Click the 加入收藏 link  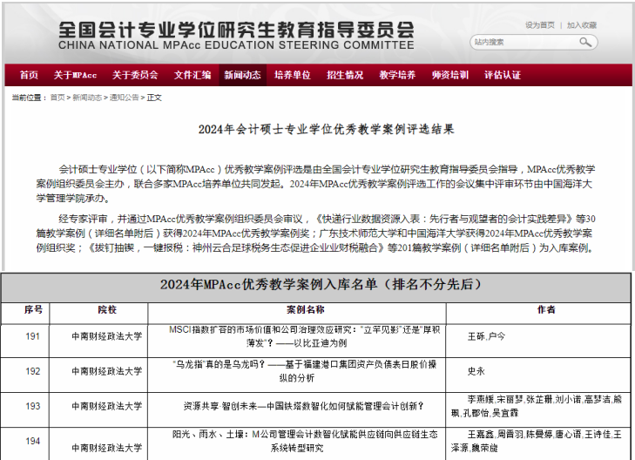pos(581,25)
